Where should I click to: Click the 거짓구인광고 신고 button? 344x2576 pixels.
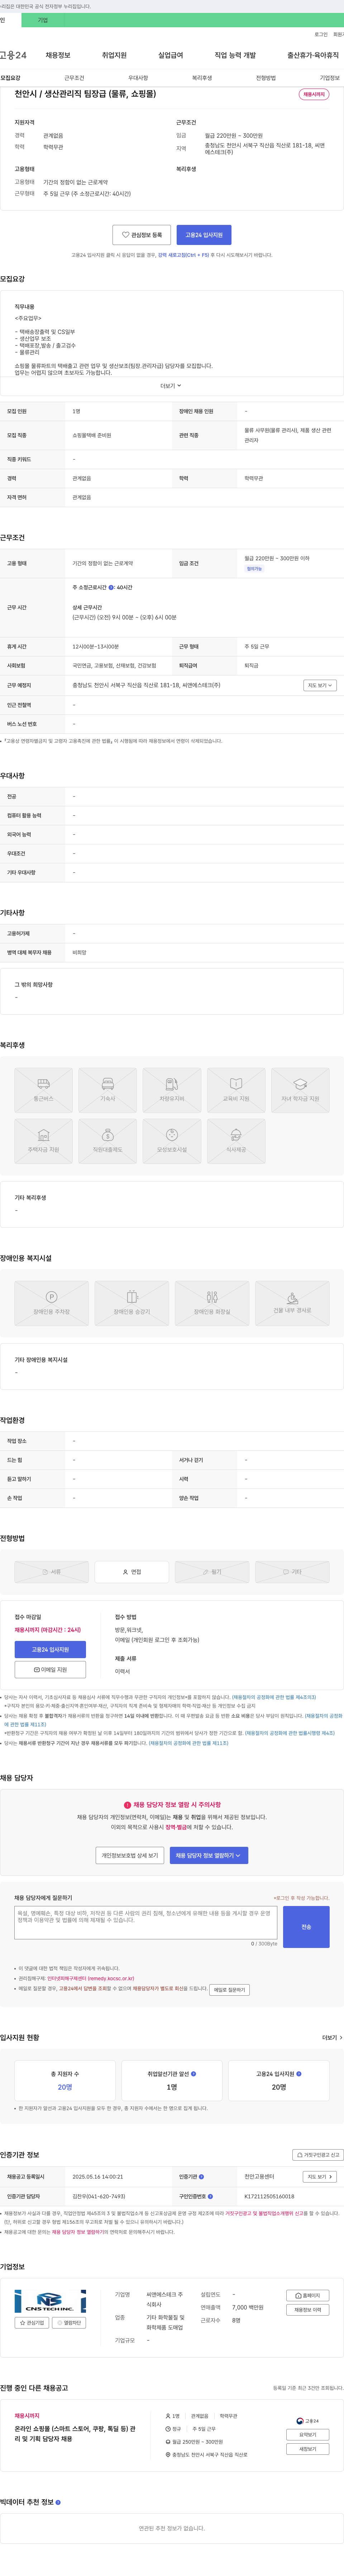[x=318, y=2155]
